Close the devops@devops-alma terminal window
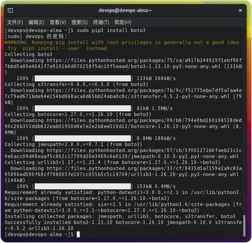The image size is (252, 243). (240, 10)
